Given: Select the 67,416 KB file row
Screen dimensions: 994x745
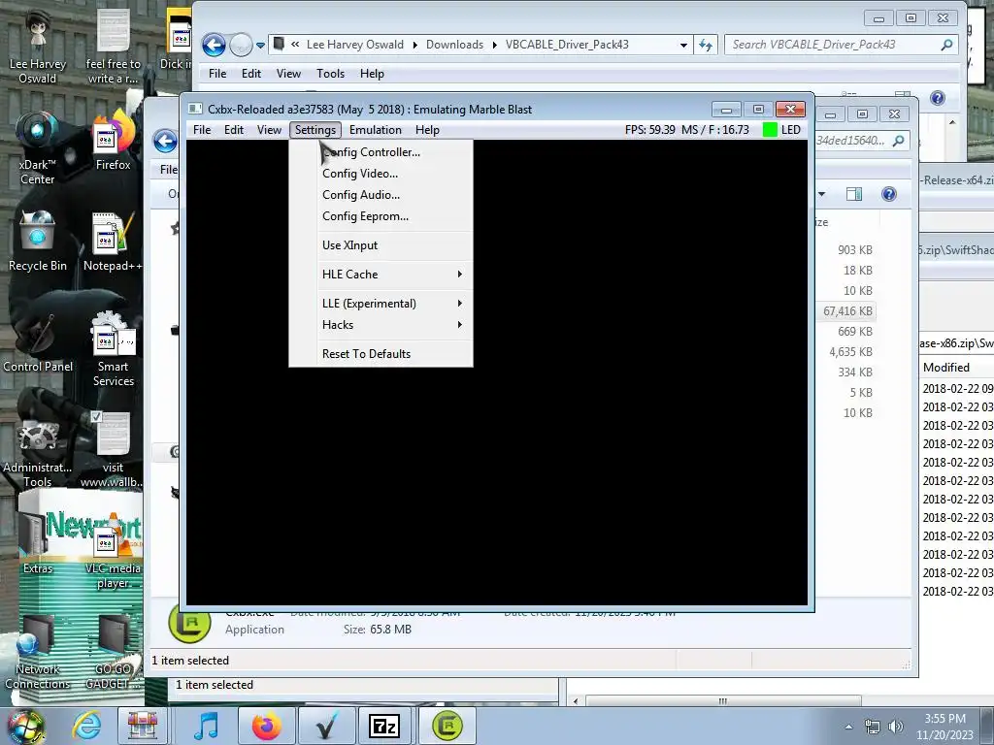Looking at the screenshot, I should pos(847,311).
